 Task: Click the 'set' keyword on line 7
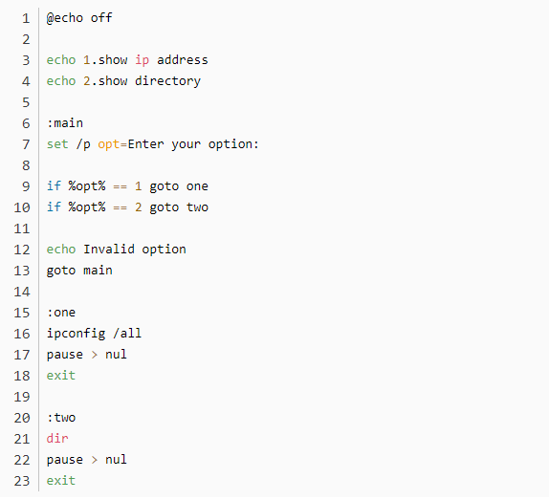click(x=57, y=144)
